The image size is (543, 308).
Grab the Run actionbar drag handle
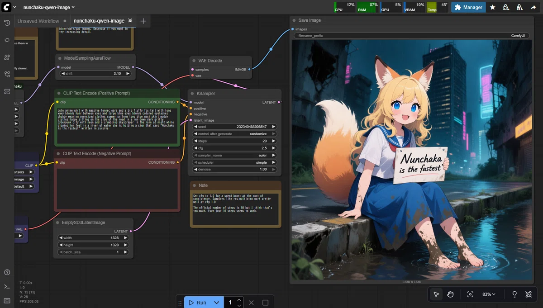180,303
